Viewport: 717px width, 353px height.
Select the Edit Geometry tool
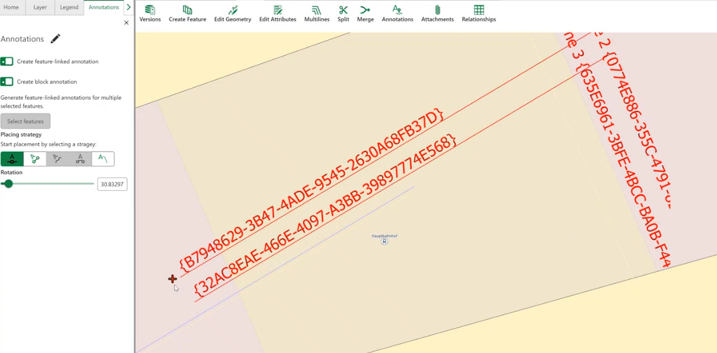click(x=232, y=14)
